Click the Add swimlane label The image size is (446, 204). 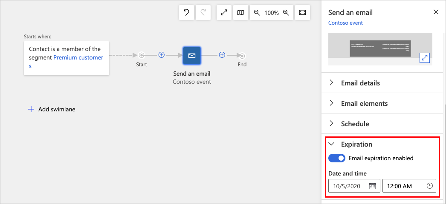click(x=57, y=109)
